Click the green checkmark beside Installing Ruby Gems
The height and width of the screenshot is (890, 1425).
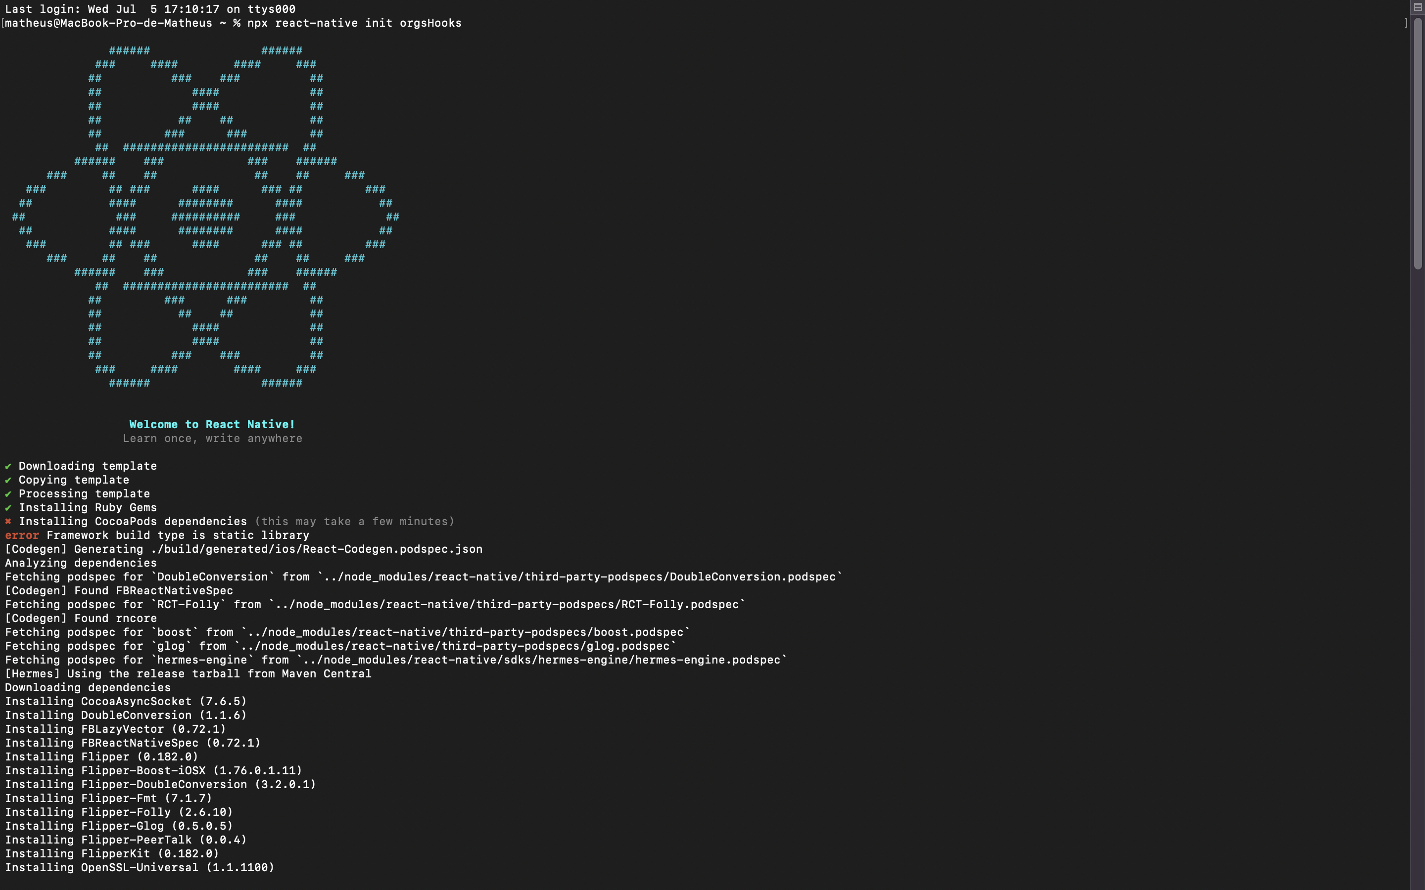tap(8, 507)
